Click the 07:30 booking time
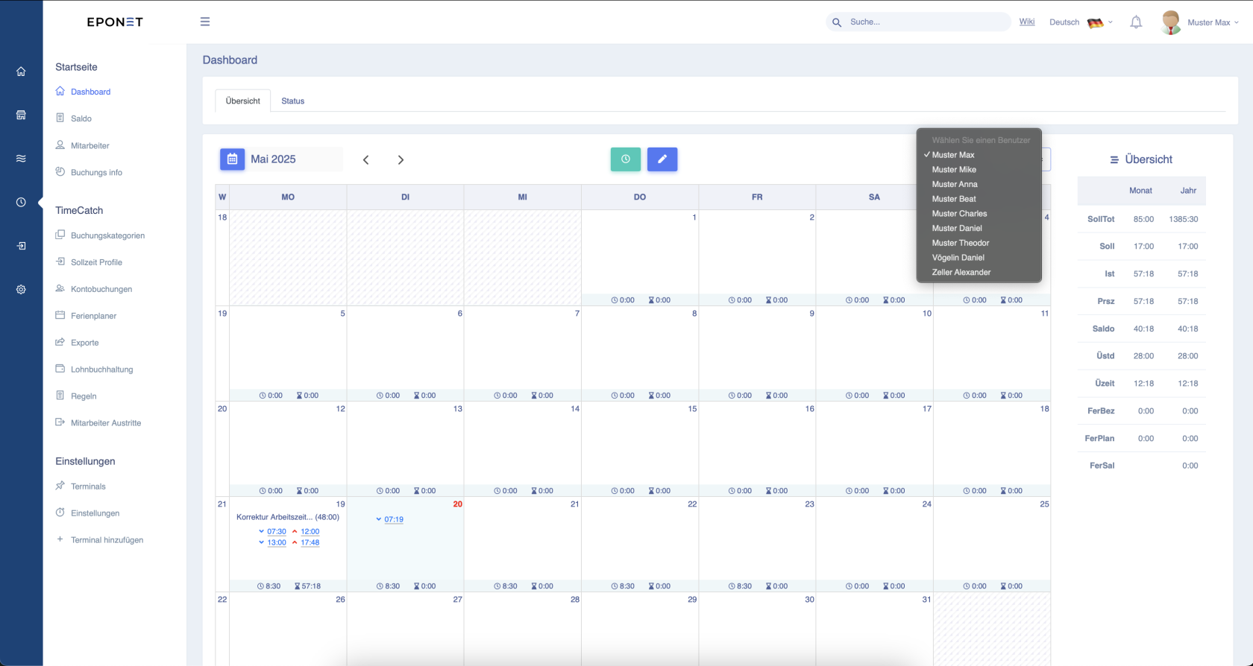Viewport: 1253px width, 666px height. [277, 532]
